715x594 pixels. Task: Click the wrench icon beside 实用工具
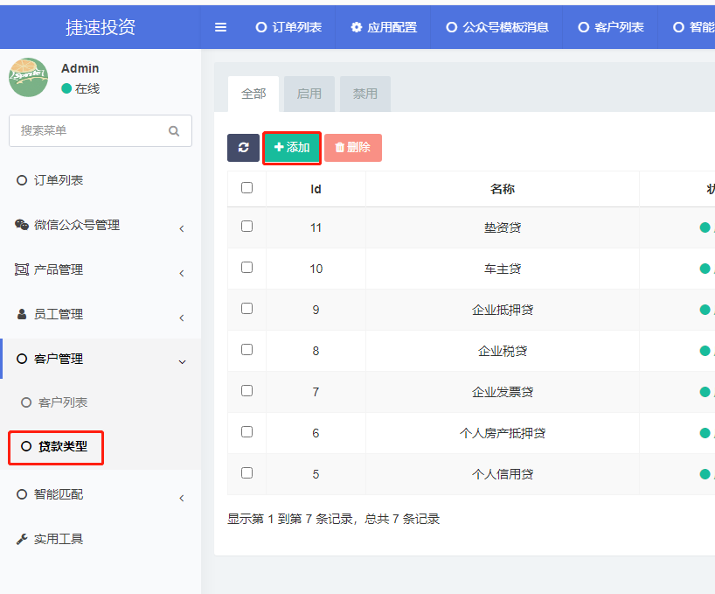(22, 539)
